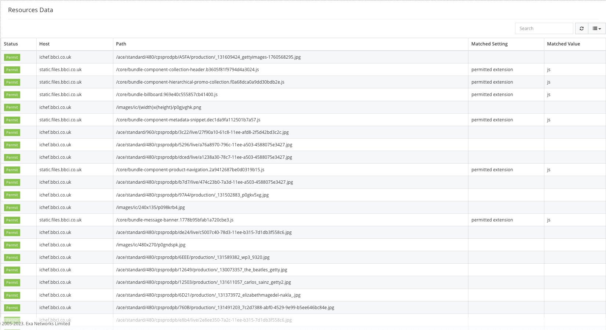606x330 pixels.
Task: Click the Path column header
Action: pyautogui.click(x=121, y=44)
